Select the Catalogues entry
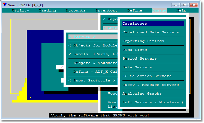This screenshot has height=123, width=204. tap(153, 24)
